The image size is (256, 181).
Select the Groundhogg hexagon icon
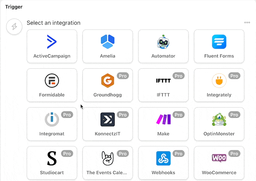tap(108, 81)
